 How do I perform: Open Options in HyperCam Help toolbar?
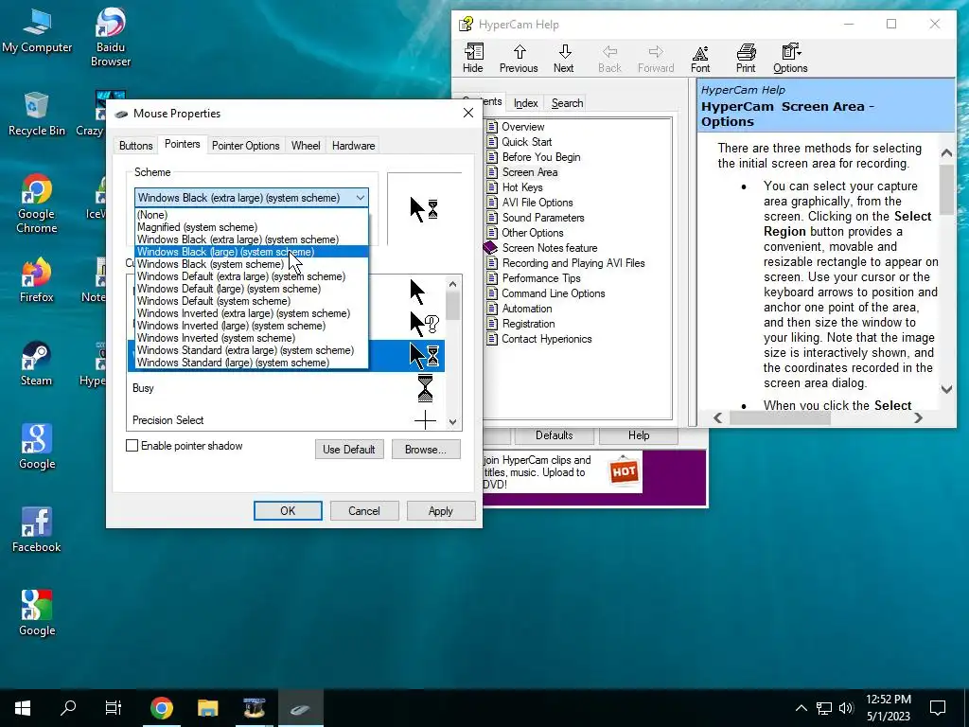pyautogui.click(x=790, y=58)
